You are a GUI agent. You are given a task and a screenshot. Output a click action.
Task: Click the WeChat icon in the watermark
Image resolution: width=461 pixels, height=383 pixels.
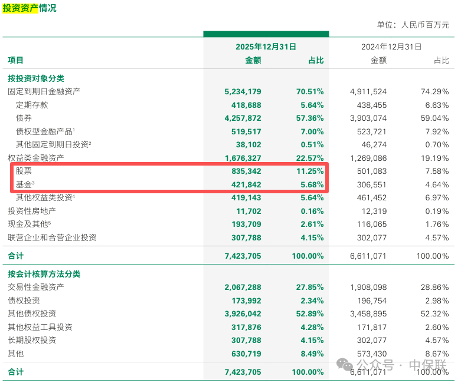[x=345, y=365]
